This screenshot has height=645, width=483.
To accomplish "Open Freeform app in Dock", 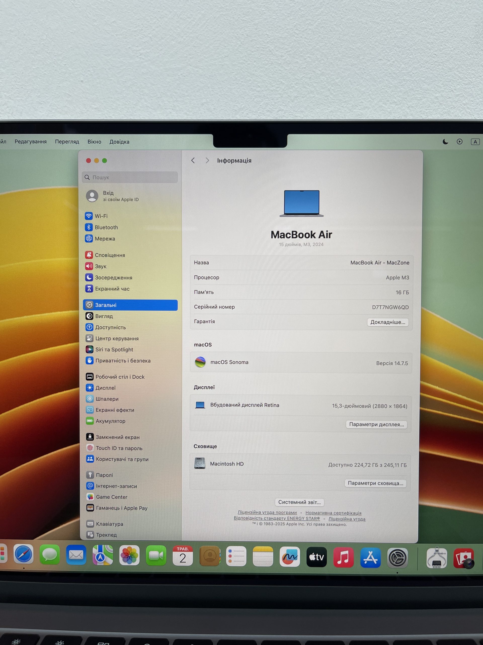I will point(290,557).
